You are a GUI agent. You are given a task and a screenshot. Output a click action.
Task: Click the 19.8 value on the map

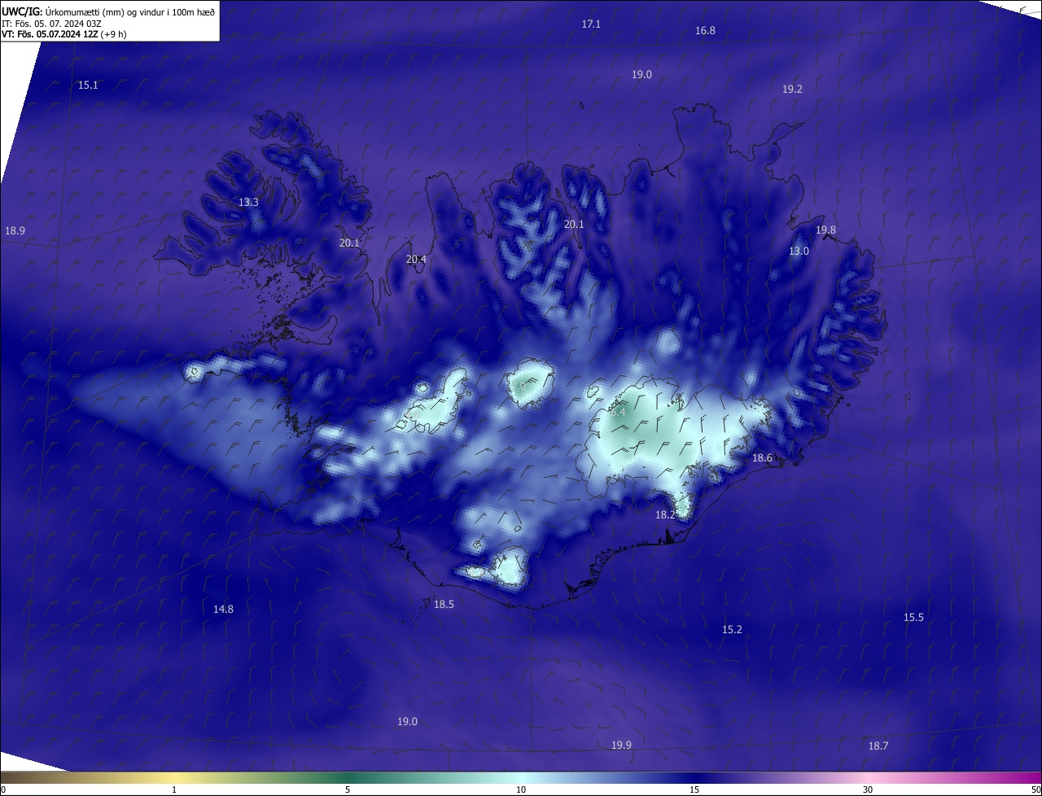[825, 230]
